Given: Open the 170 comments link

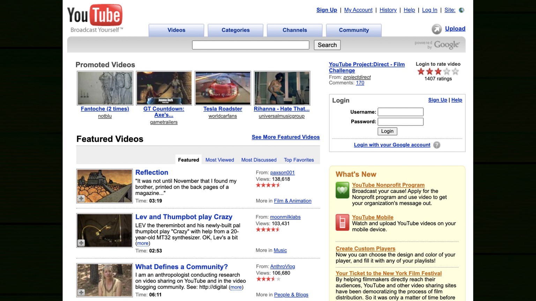Looking at the screenshot, I should [x=360, y=83].
